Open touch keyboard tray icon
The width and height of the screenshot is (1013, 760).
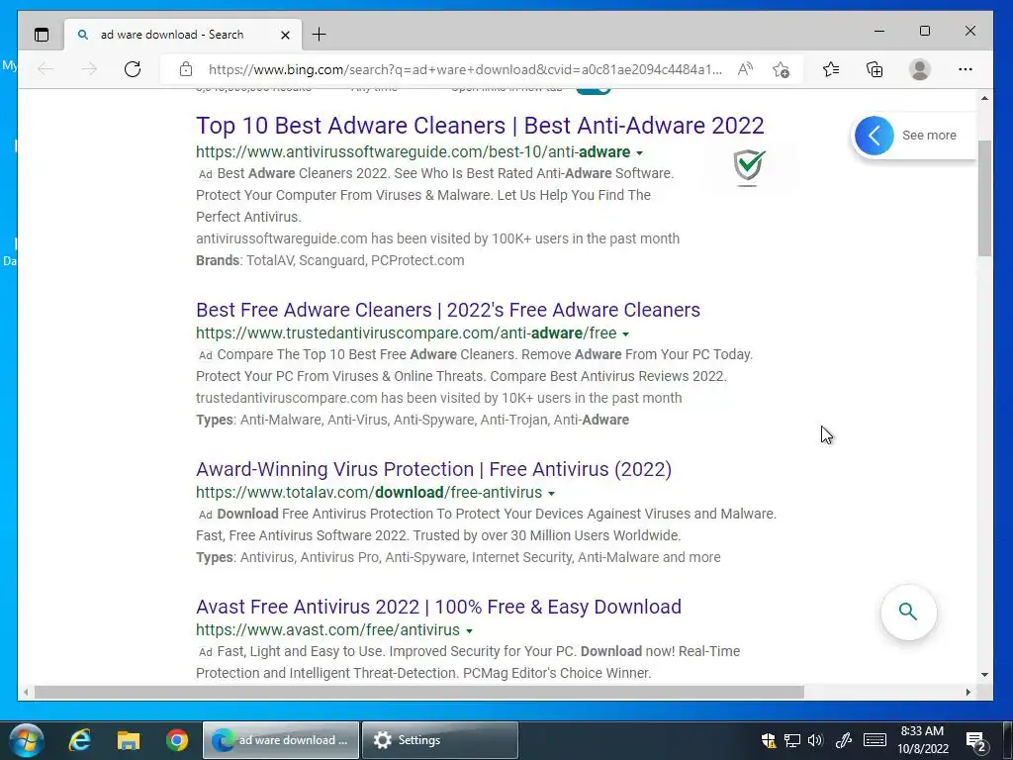pyautogui.click(x=875, y=740)
